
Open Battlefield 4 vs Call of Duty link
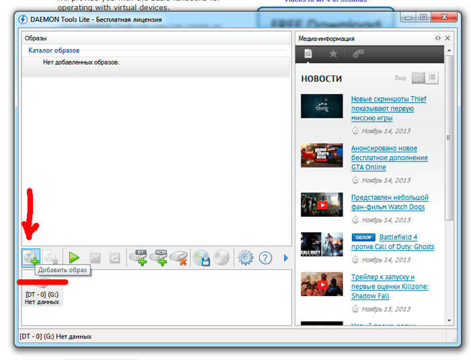tap(393, 242)
